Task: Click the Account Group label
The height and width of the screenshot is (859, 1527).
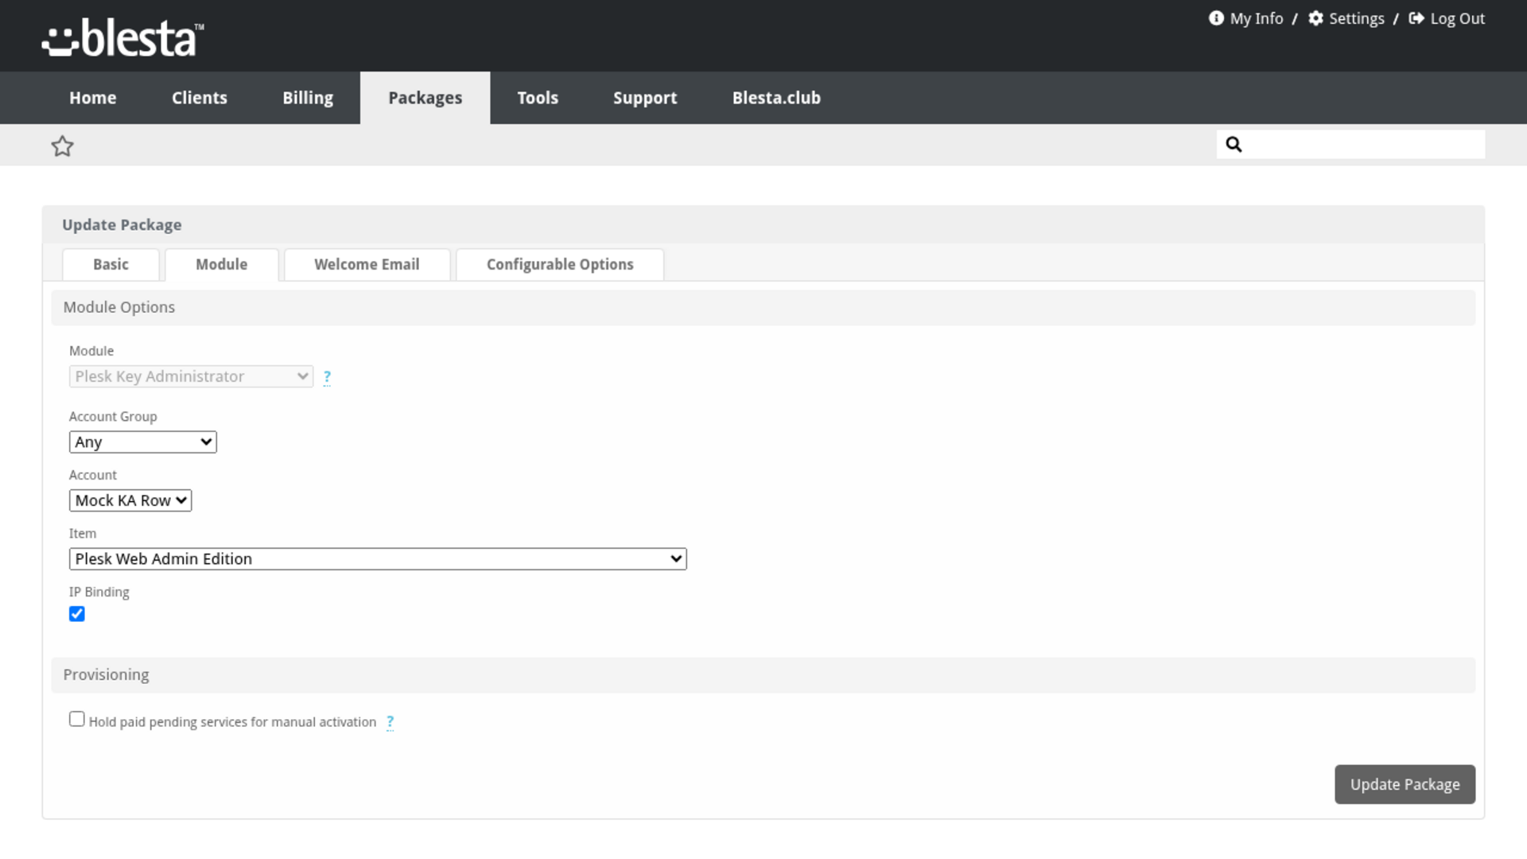Action: tap(113, 417)
